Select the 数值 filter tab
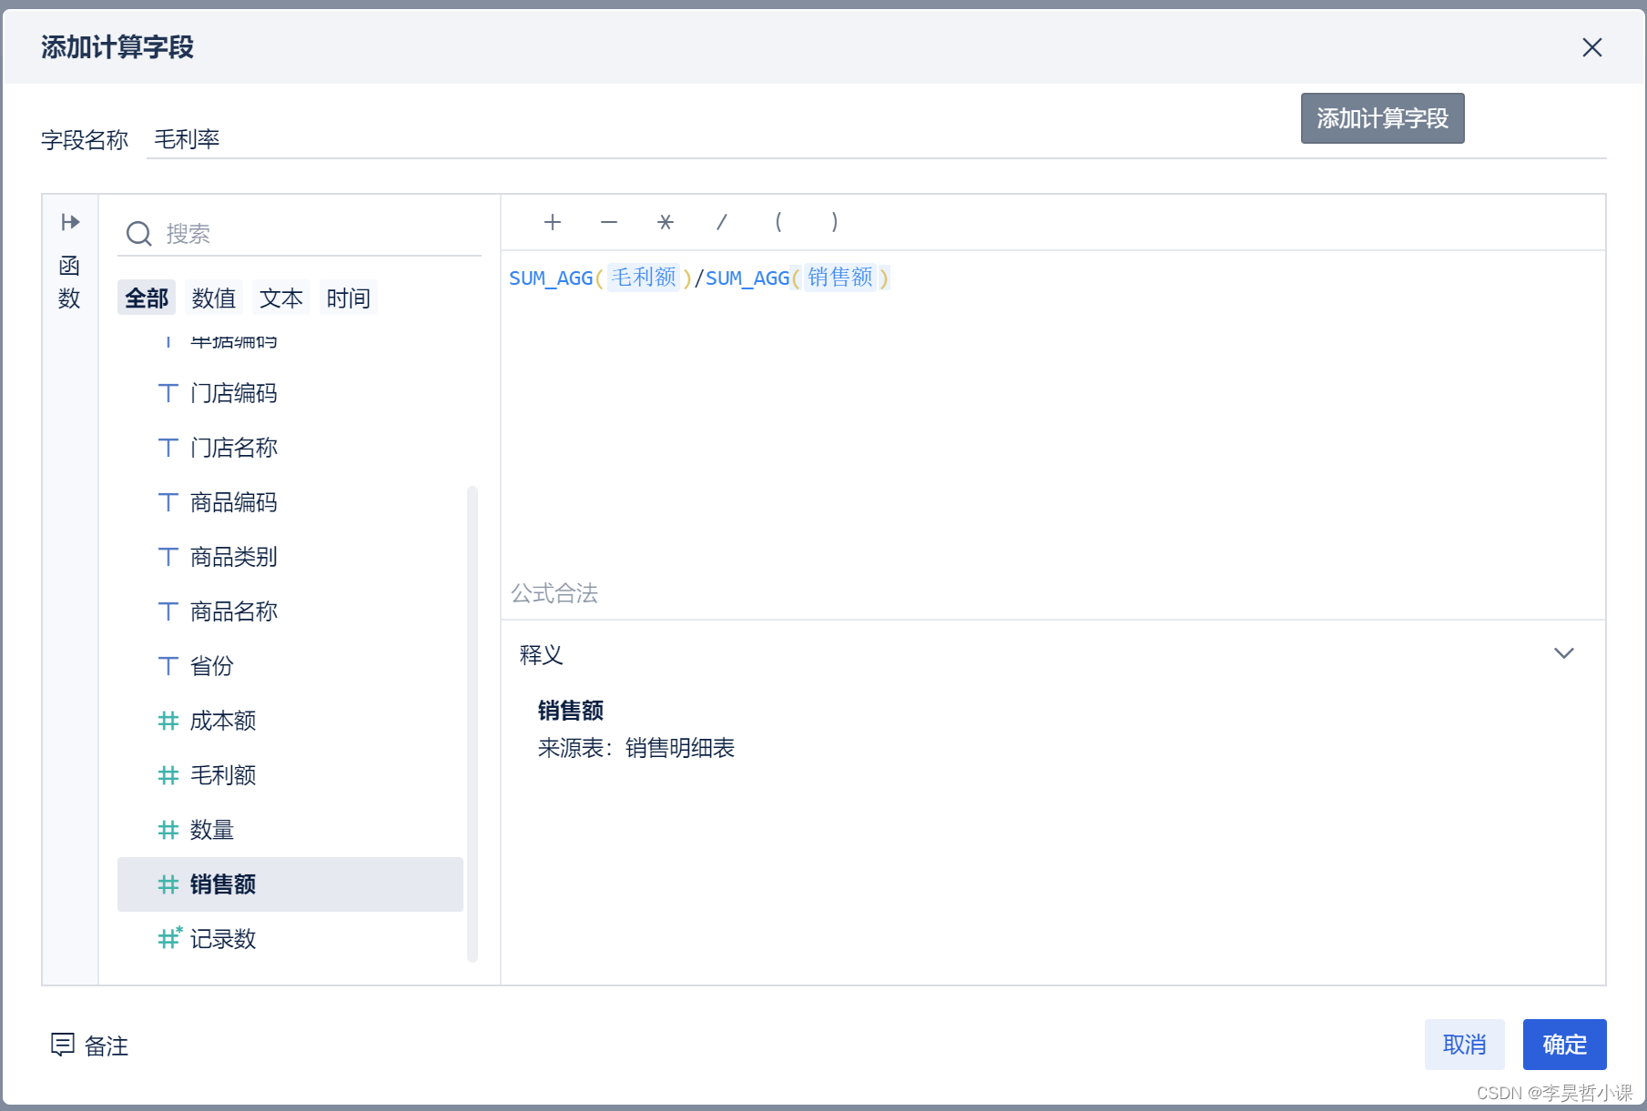This screenshot has width=1647, height=1111. [214, 298]
